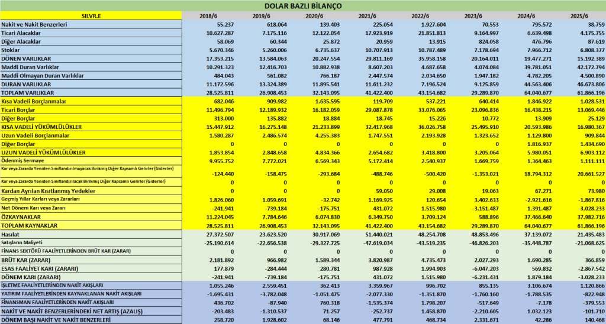Click the FİNANSMAN FAALİYETLERİNDEN NAKİT AKIŞLARI label
The image size is (606, 324).
point(57,302)
